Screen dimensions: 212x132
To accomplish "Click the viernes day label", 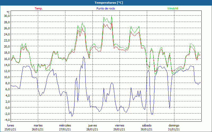I will tap(120, 125).
